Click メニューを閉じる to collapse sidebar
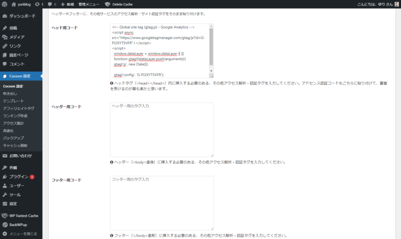The image size is (401, 239). tap(23, 233)
